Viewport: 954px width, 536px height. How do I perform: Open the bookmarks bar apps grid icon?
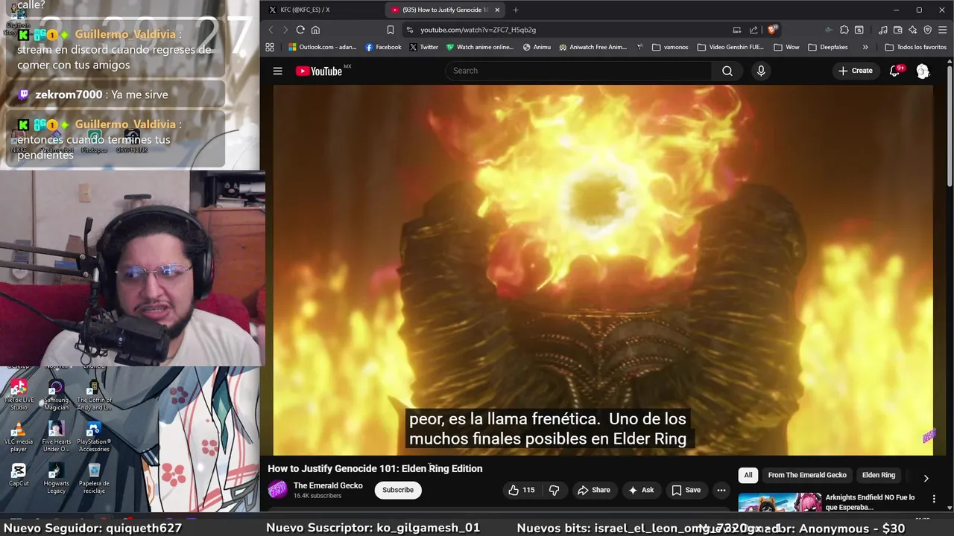[270, 47]
